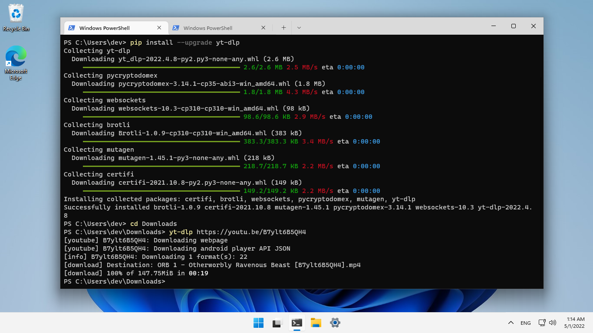Screen dimensions: 593x333
Task: Switch to the first Windows PowerShell tab
Action: 116,28
